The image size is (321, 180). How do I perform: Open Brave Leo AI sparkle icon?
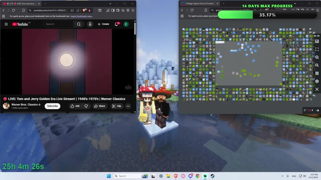(123, 10)
